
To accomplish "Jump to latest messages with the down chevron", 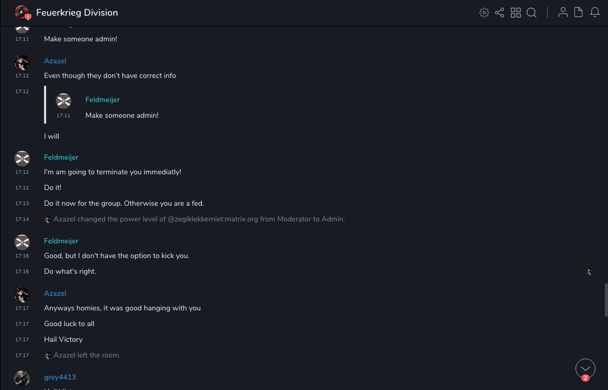I will pos(585,369).
